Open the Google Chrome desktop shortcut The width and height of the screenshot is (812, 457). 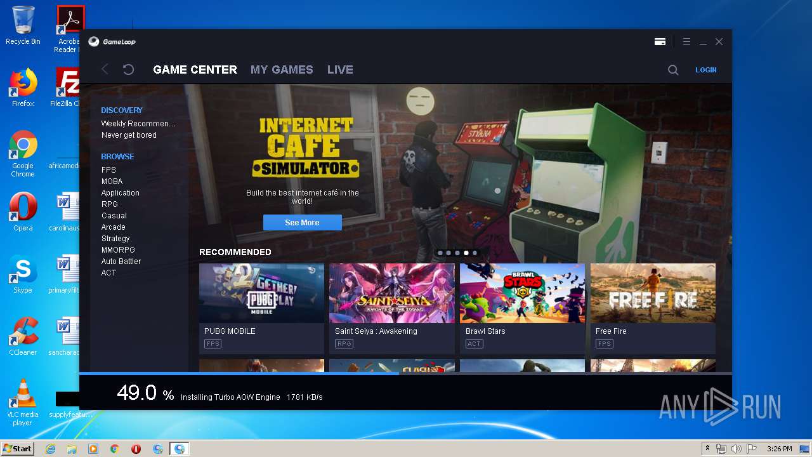point(23,154)
